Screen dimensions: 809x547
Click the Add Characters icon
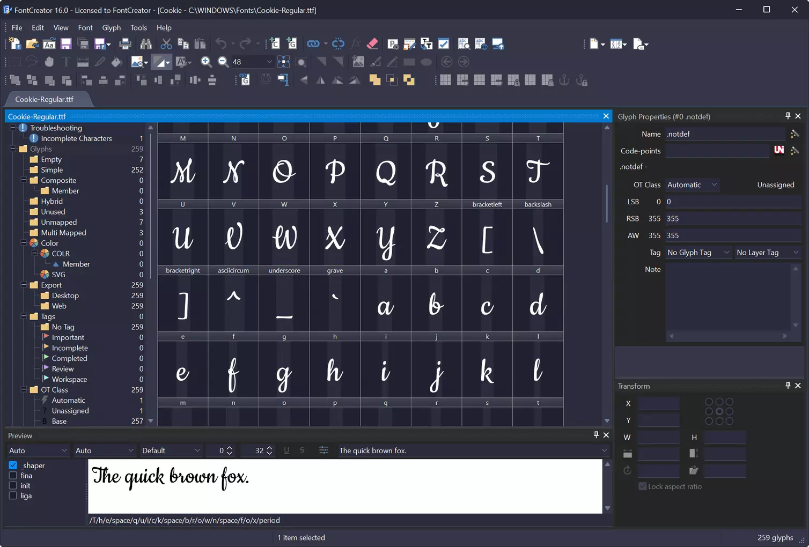tap(275, 44)
